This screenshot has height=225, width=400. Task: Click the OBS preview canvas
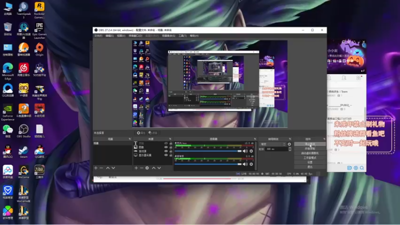(x=209, y=84)
